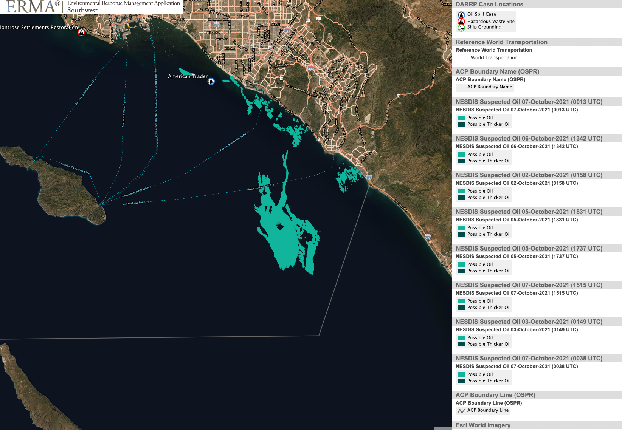Click the Oil Spill Case legend icon
Viewport: 622px width, 430px height.
pyautogui.click(x=461, y=15)
